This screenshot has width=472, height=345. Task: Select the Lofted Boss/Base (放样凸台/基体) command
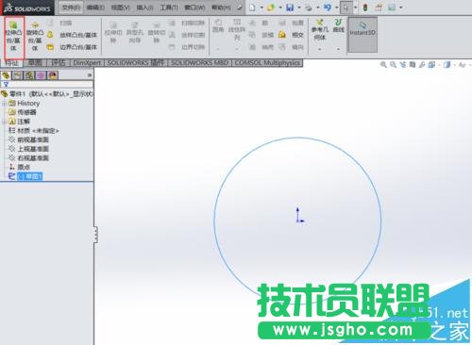(72, 35)
